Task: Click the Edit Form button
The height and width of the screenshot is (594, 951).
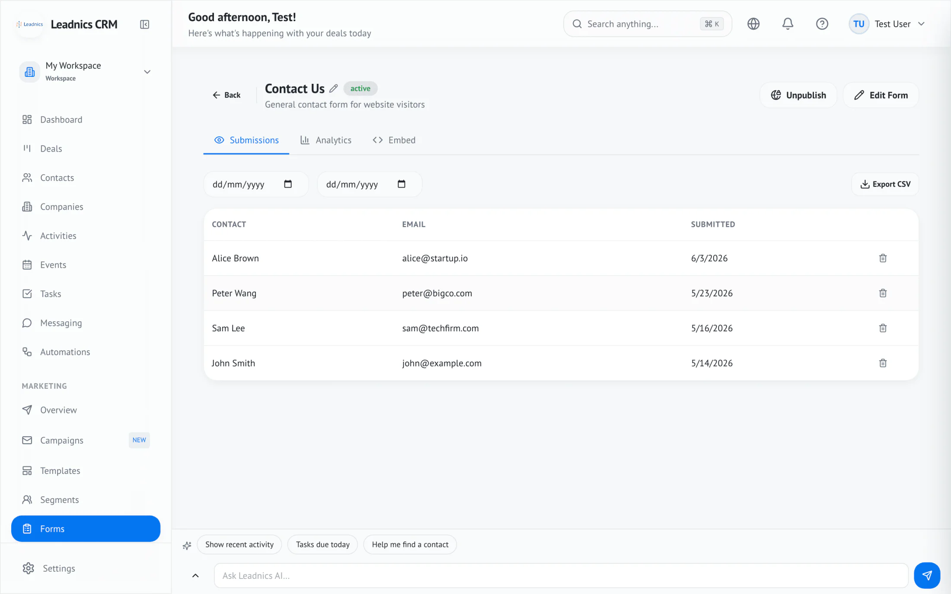Action: pyautogui.click(x=881, y=95)
